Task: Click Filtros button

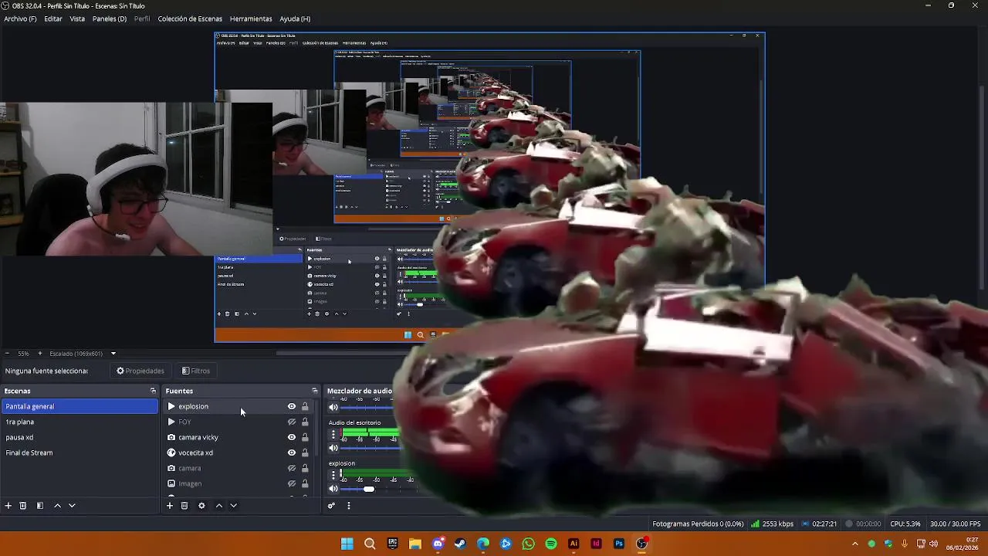Action: [x=196, y=371]
